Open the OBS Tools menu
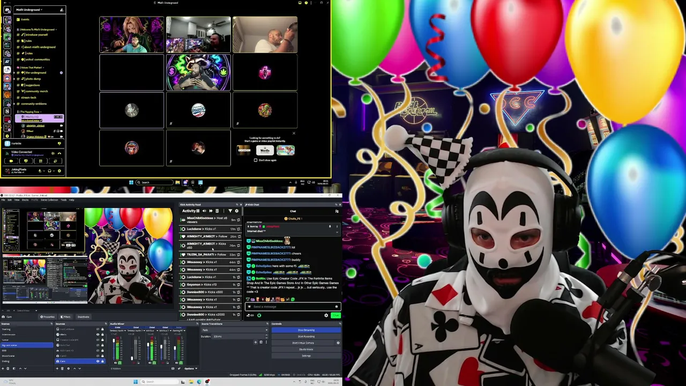686x386 pixels. pos(64,200)
